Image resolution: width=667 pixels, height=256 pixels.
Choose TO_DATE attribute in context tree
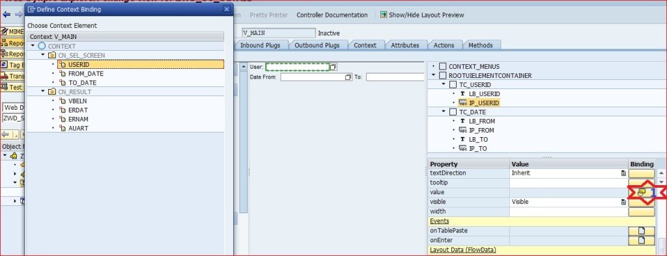pyautogui.click(x=82, y=83)
